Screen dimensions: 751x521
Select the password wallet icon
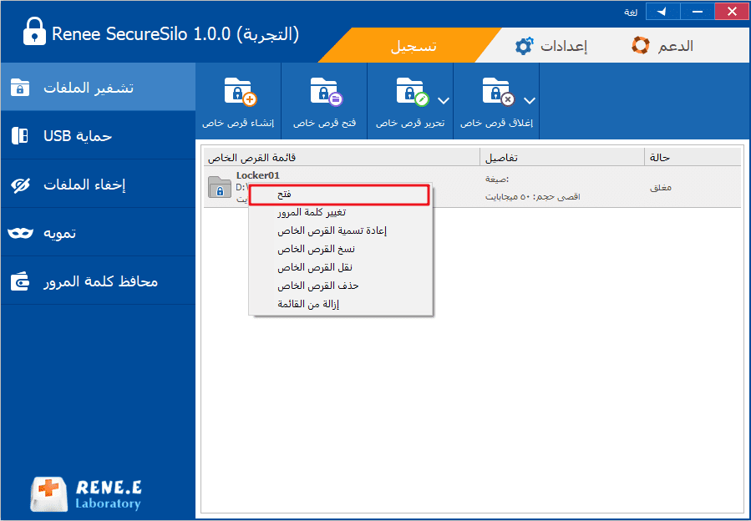20,281
